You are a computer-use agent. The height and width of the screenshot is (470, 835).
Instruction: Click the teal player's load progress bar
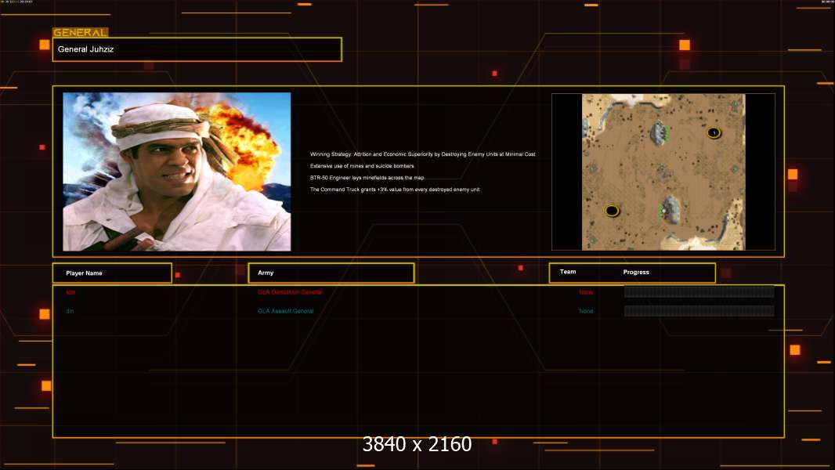point(699,311)
